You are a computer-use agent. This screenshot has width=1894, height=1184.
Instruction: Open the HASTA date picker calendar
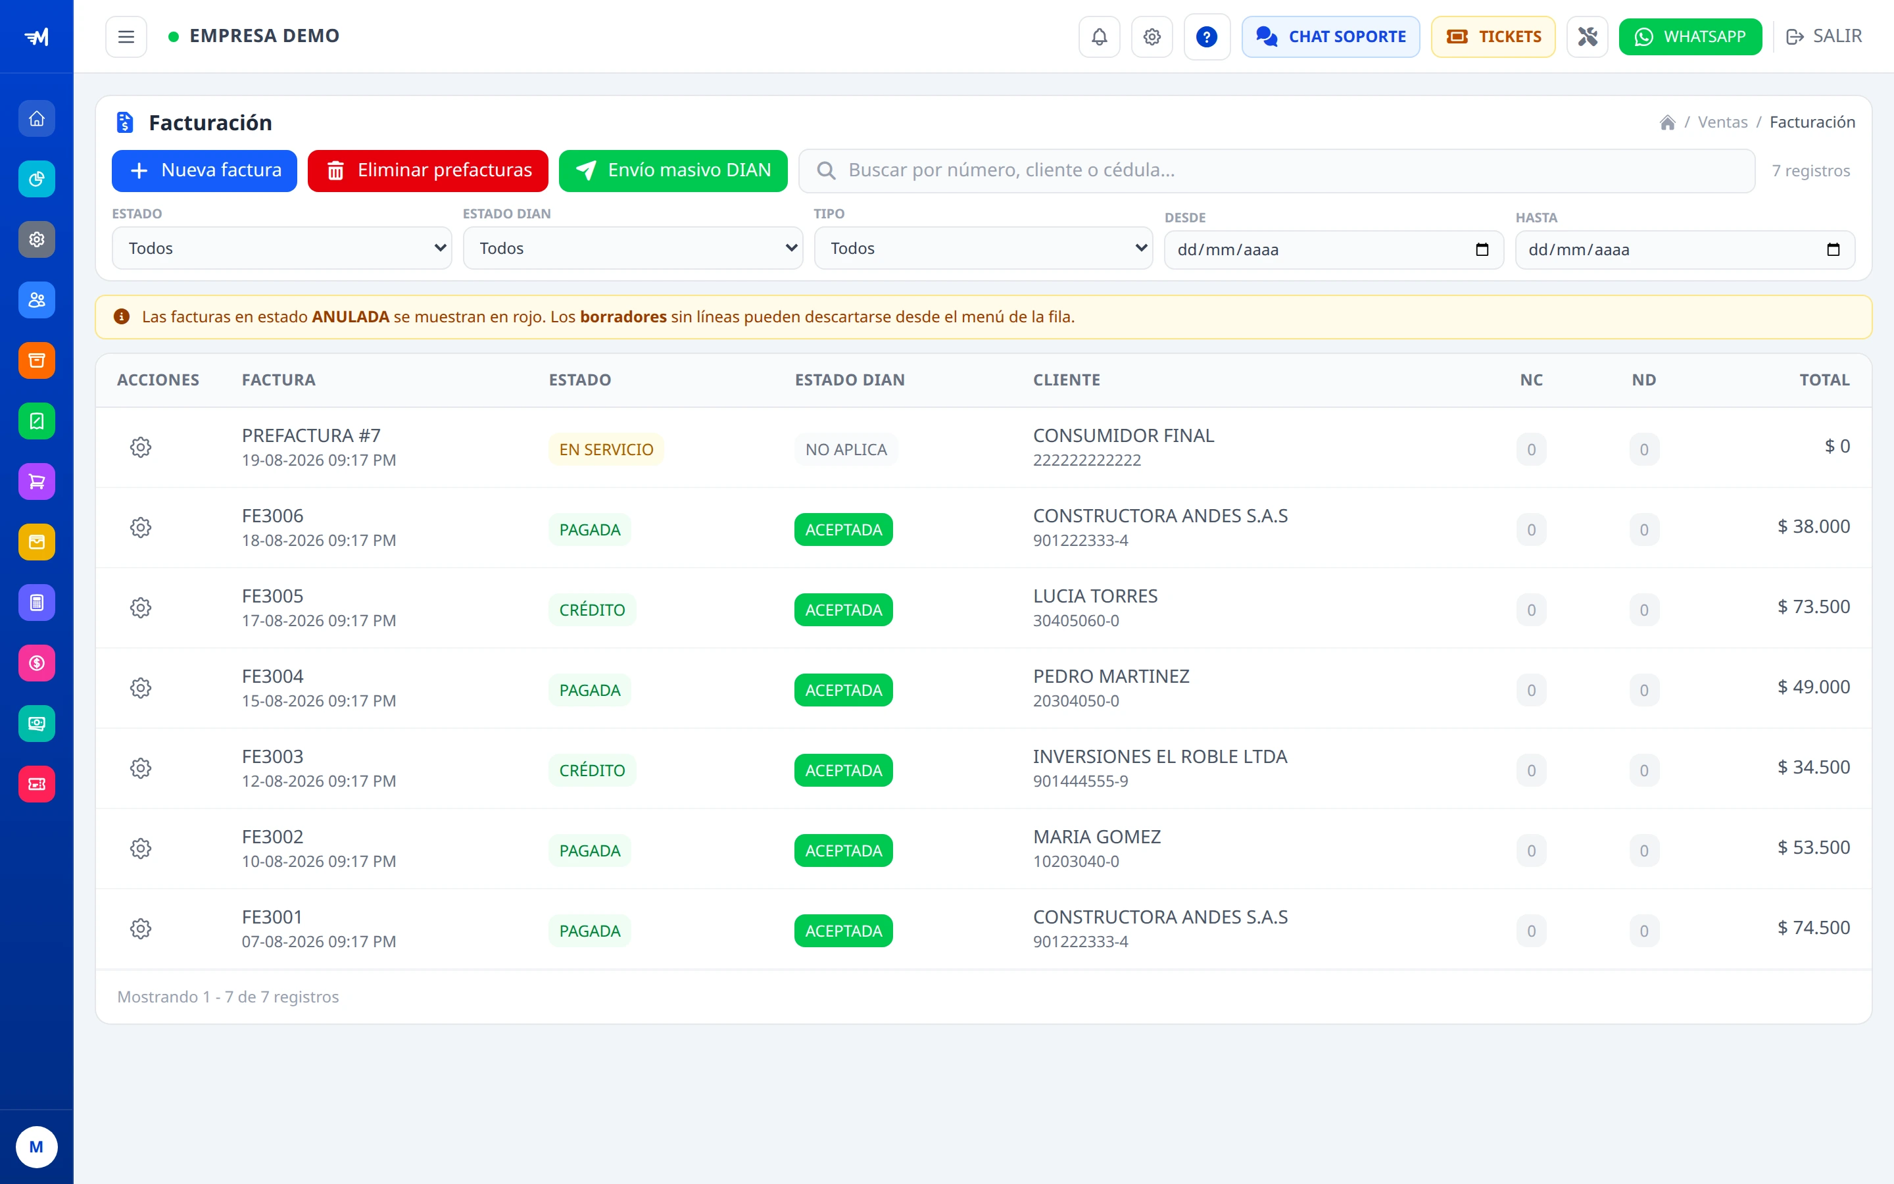coord(1832,250)
